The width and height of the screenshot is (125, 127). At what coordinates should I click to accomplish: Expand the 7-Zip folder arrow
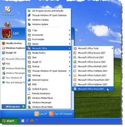tap(70, 30)
